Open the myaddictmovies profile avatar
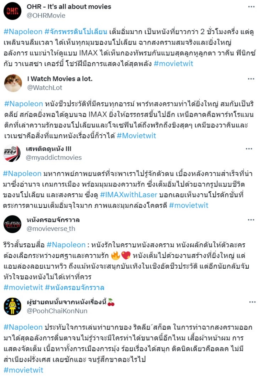Image resolution: width=259 pixels, height=378 pixels. [12, 153]
